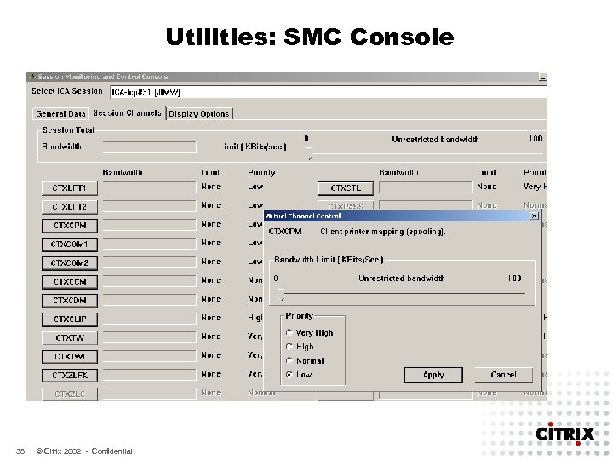Screen dimensions: 613x460
Task: Click the 'Unrestricted bandwidth' label in Session Total
Action: pos(435,140)
